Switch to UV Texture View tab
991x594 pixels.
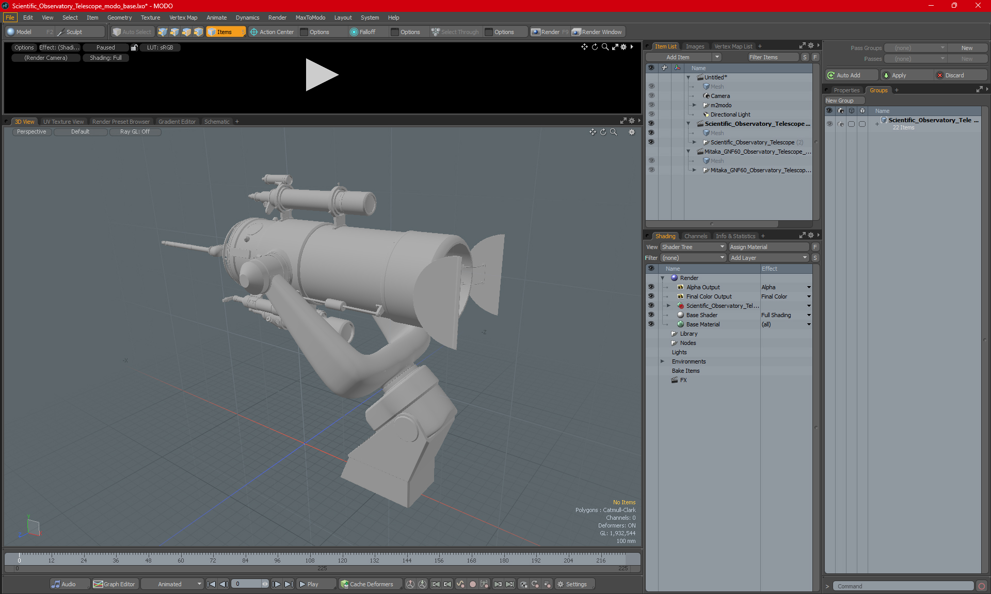click(63, 122)
